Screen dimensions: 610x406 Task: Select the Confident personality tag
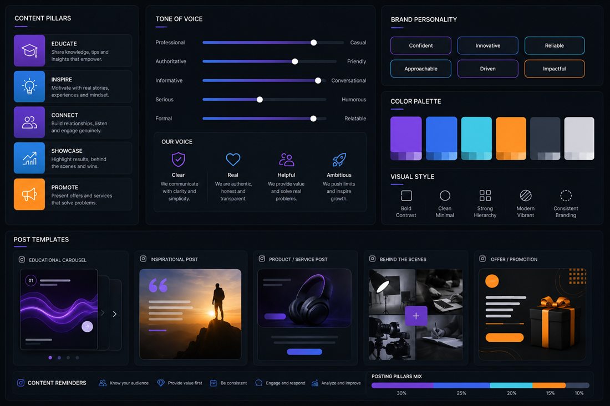421,45
